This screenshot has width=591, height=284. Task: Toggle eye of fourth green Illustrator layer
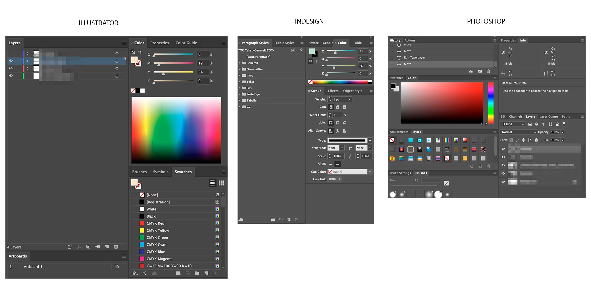[x=11, y=76]
